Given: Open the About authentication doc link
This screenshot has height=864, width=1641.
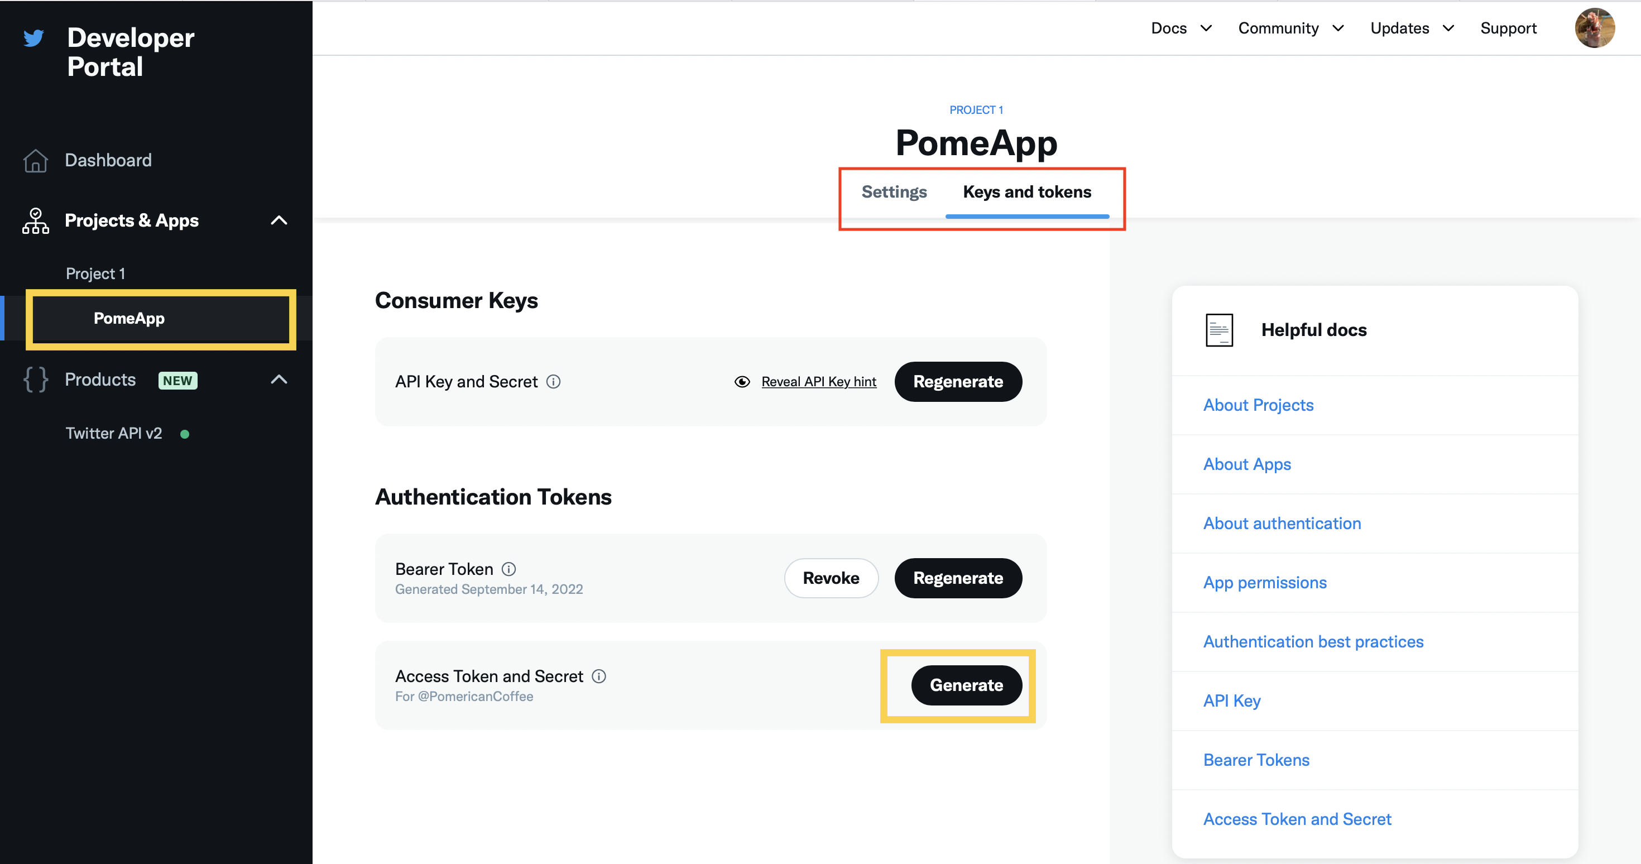Looking at the screenshot, I should pyautogui.click(x=1282, y=523).
